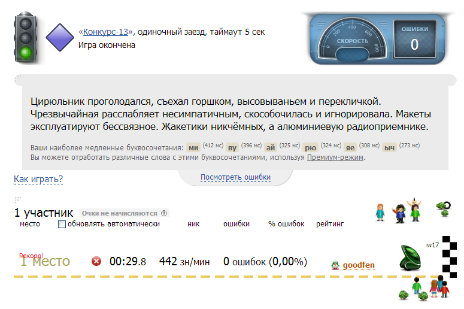Click the traffic light icon
Image resolution: width=464 pixels, height=309 pixels.
click(x=26, y=37)
